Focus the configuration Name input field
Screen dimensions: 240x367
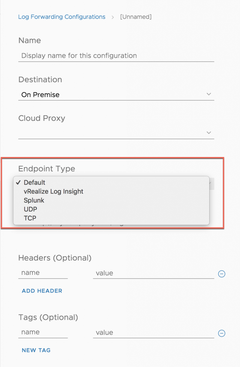pyautogui.click(x=116, y=56)
